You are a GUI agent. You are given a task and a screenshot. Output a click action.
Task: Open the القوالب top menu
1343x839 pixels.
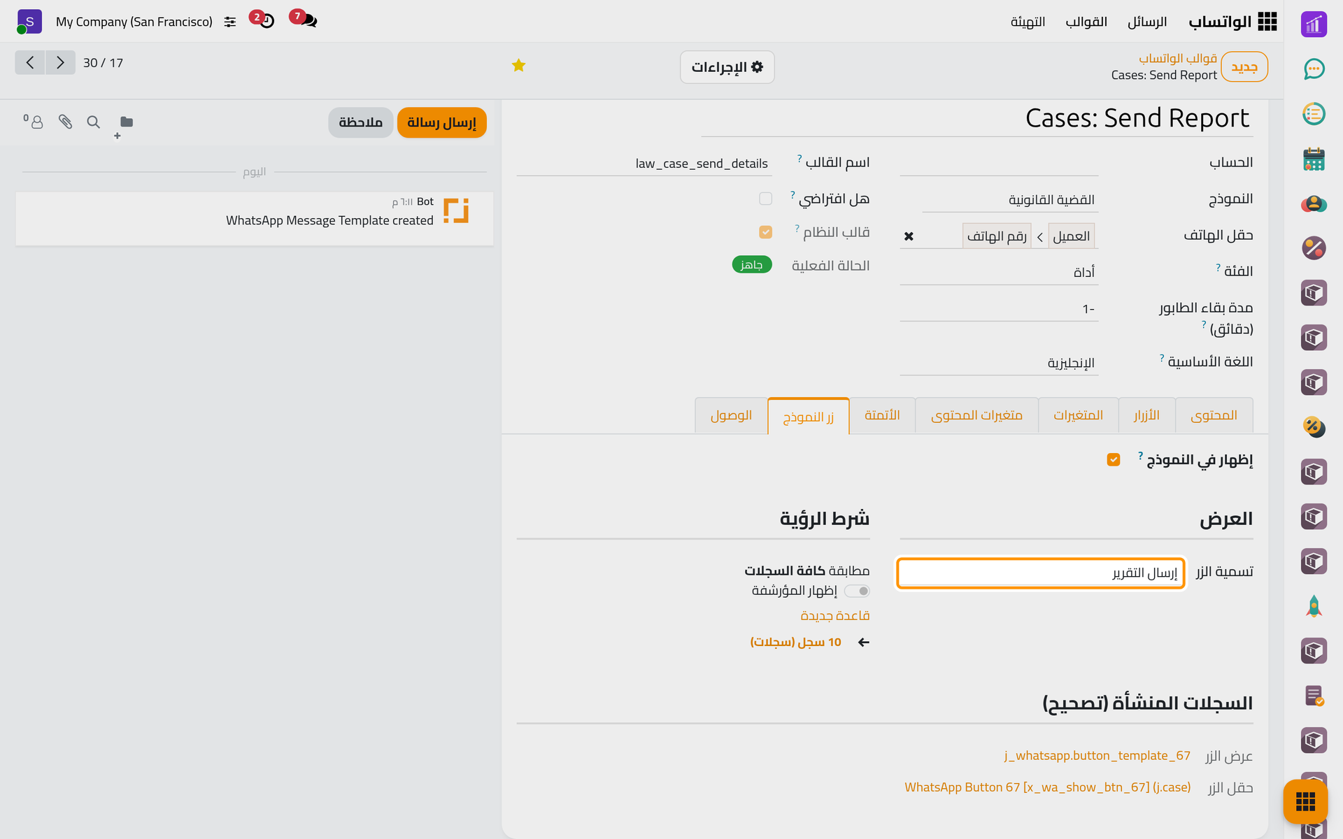pyautogui.click(x=1086, y=22)
